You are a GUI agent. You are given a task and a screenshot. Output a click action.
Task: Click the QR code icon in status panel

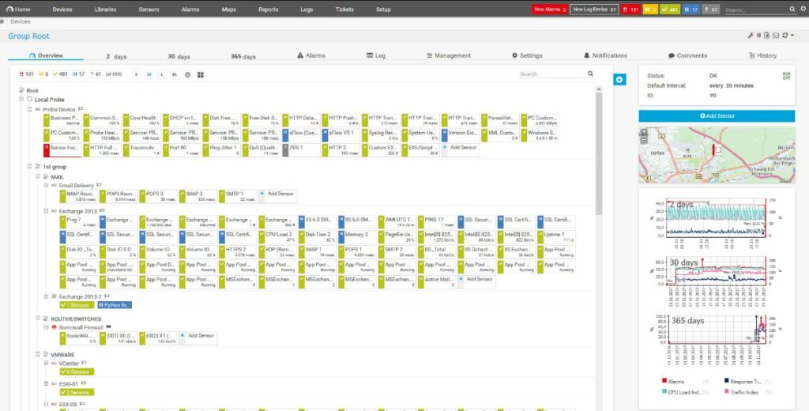(x=786, y=76)
